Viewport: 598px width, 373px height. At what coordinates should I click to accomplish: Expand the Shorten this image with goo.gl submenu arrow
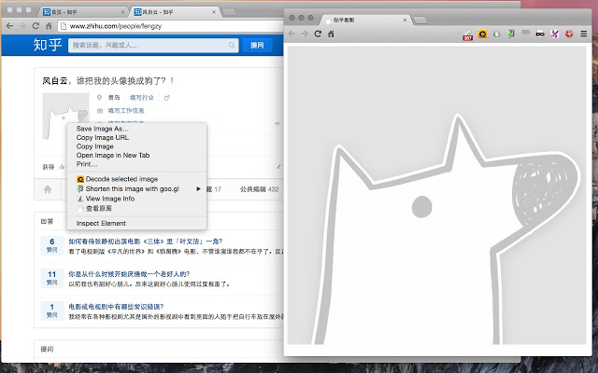point(198,188)
